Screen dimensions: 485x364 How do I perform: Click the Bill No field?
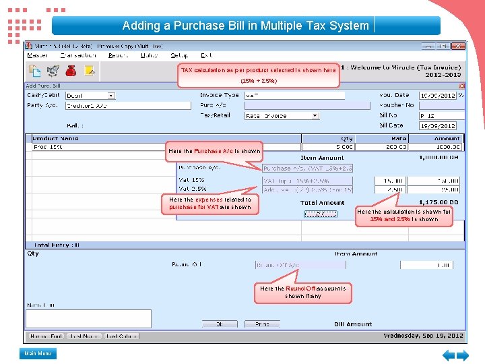[442, 116]
